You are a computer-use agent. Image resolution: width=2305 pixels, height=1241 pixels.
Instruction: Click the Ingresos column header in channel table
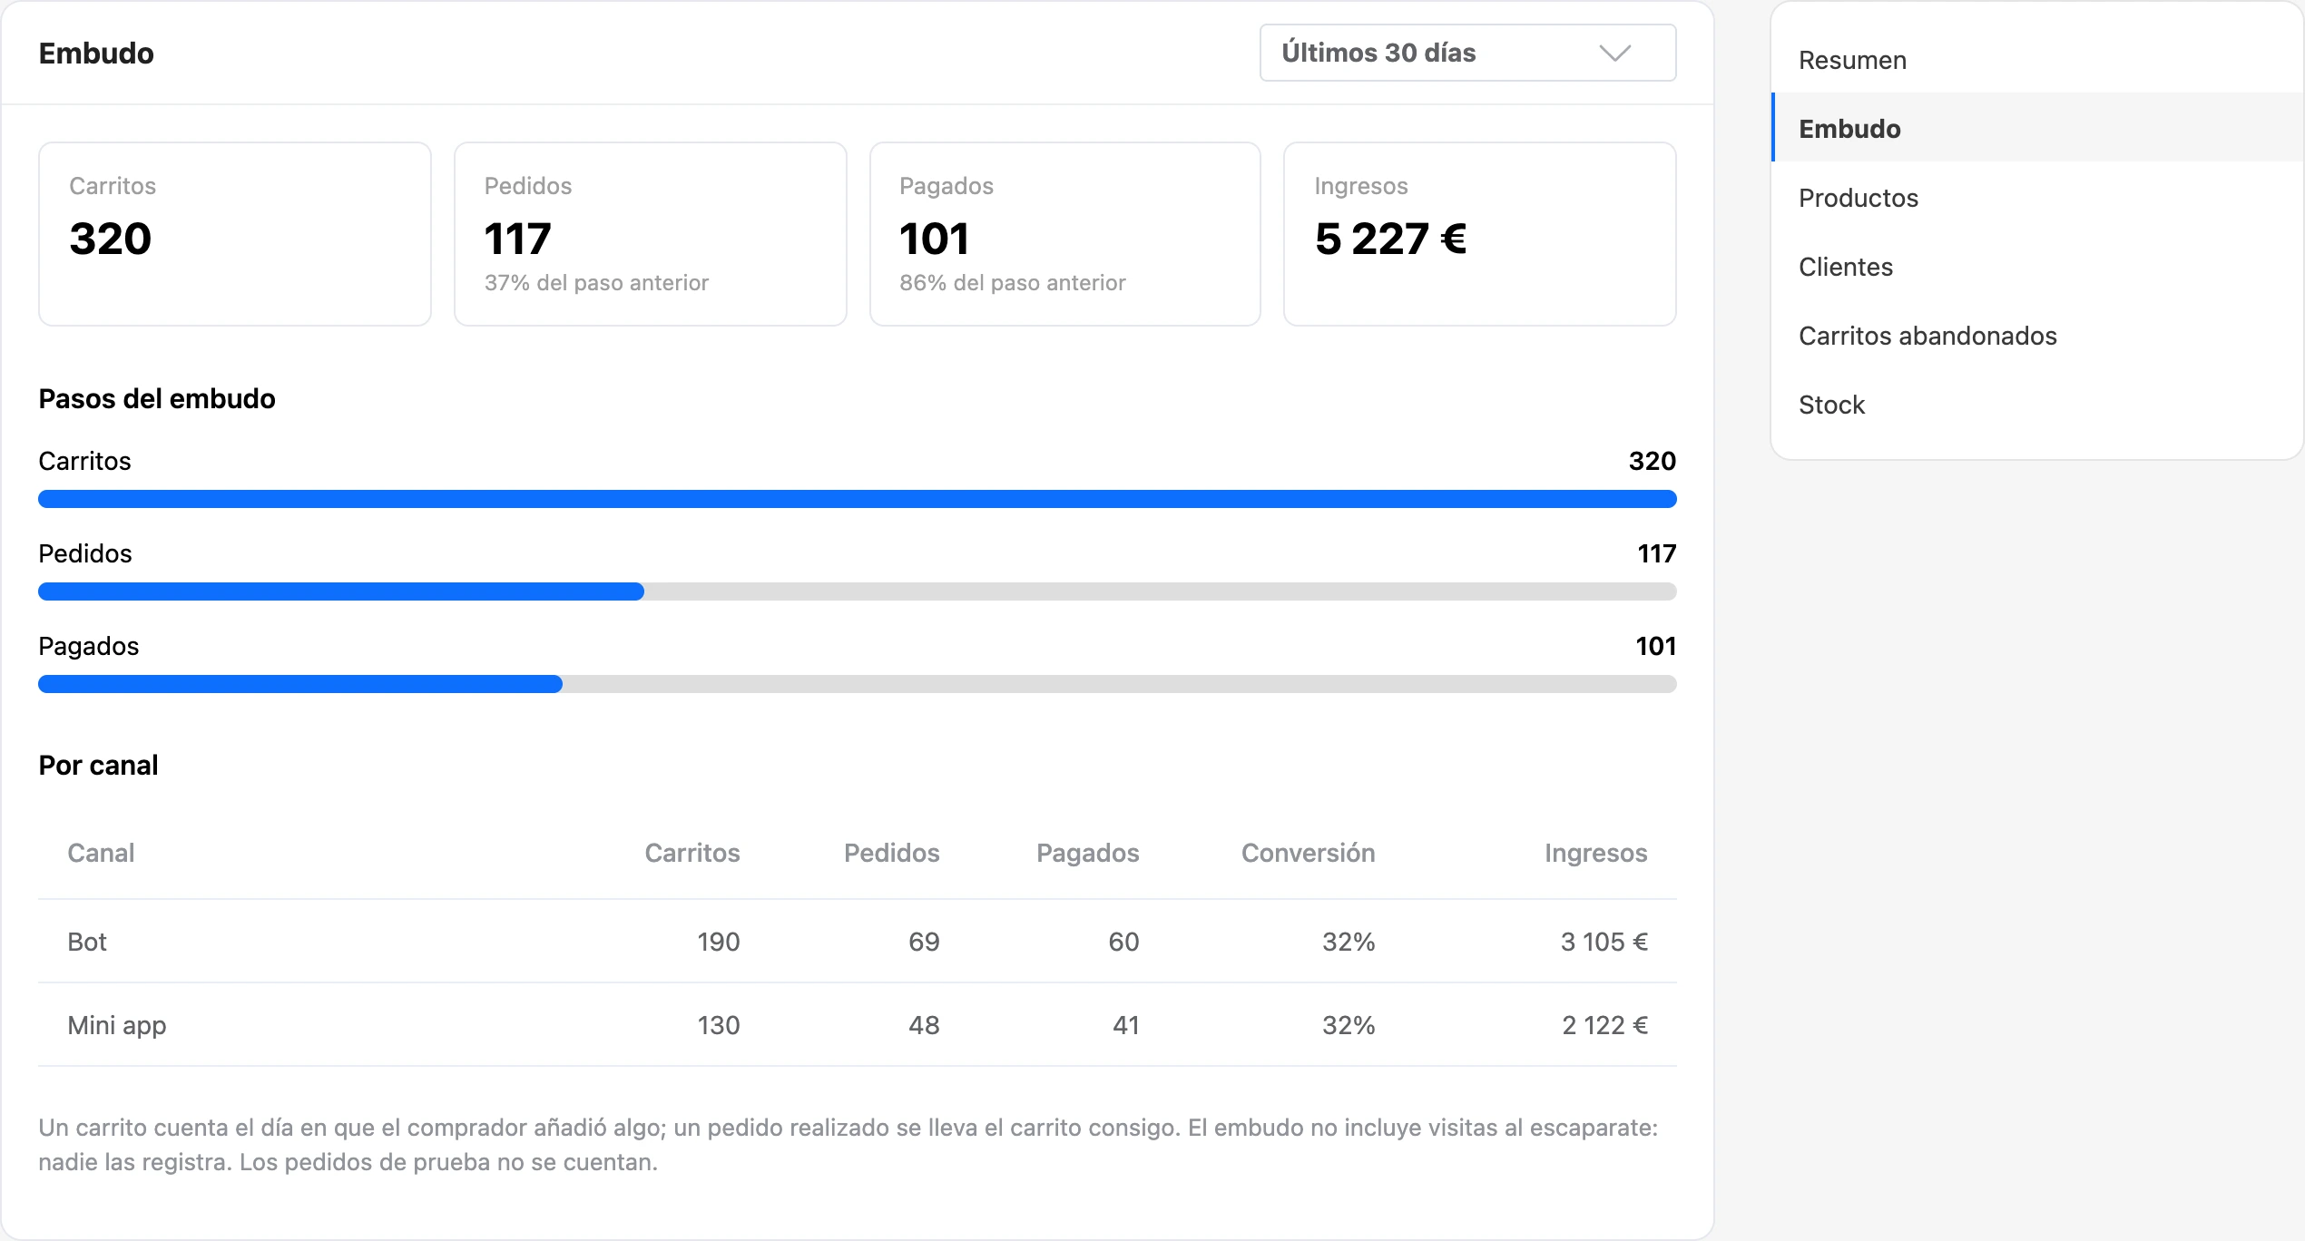pos(1596,853)
